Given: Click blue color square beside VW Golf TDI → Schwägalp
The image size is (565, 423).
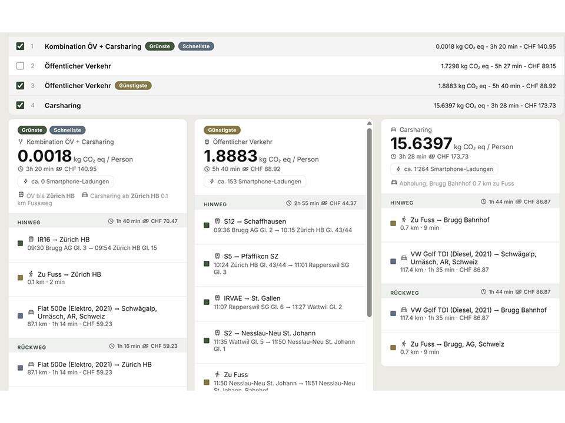Looking at the screenshot, I should point(393,261).
